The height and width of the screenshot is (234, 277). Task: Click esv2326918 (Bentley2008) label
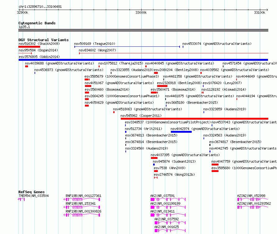pos(179,83)
